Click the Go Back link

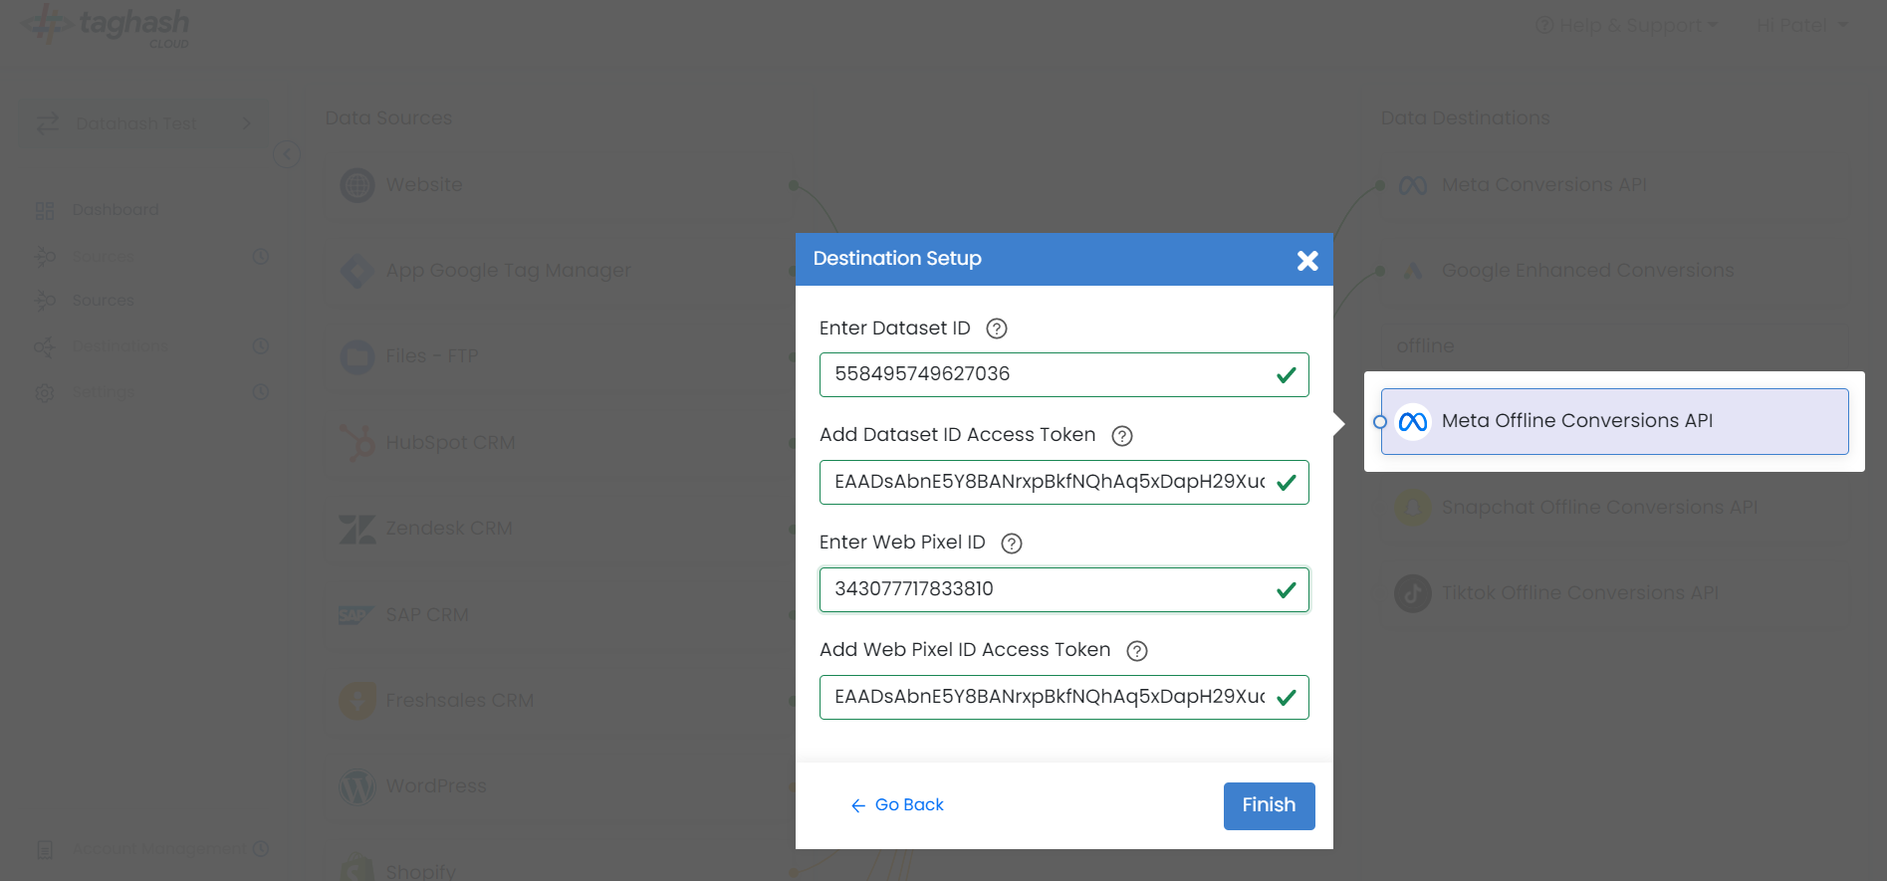tap(897, 805)
